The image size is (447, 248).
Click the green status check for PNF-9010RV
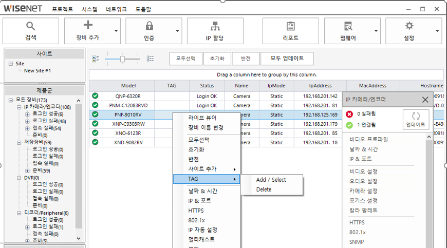95,115
